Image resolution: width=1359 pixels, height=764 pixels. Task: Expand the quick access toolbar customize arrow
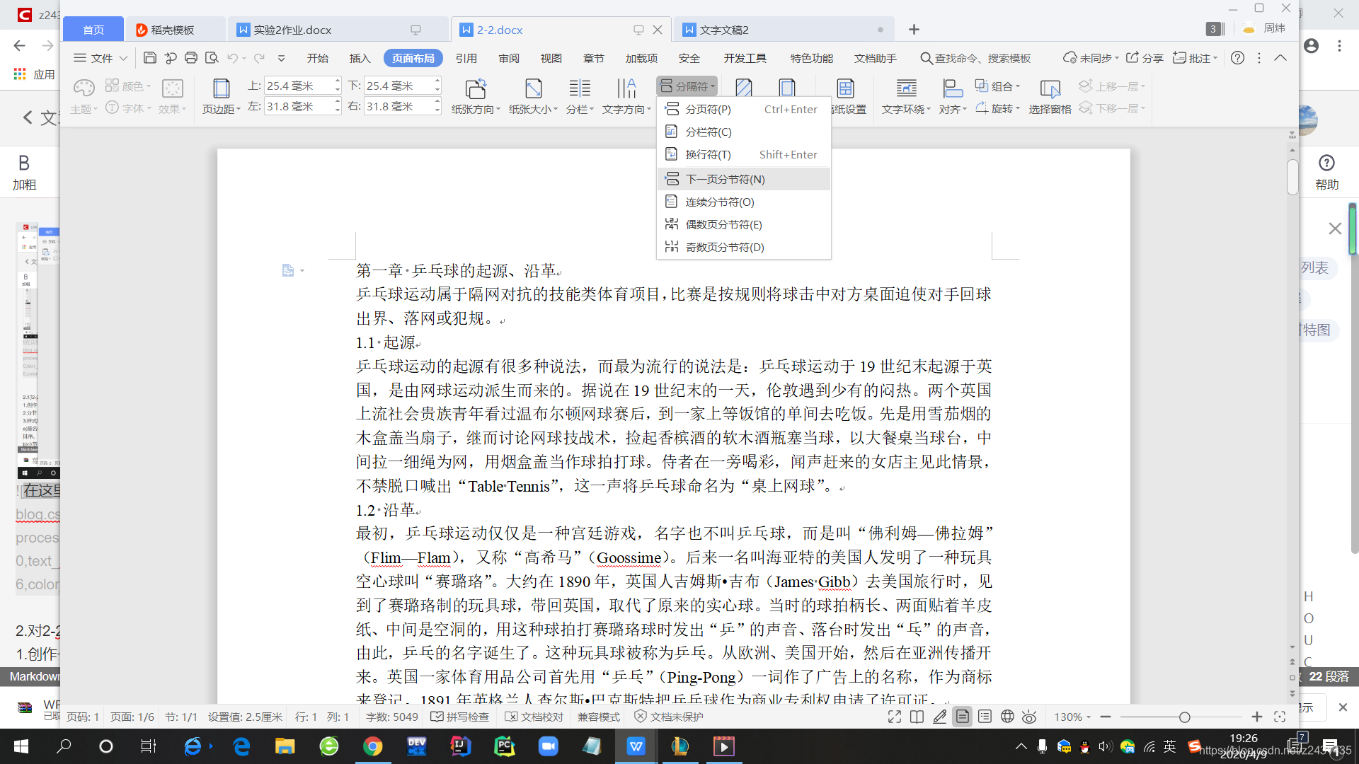281,58
